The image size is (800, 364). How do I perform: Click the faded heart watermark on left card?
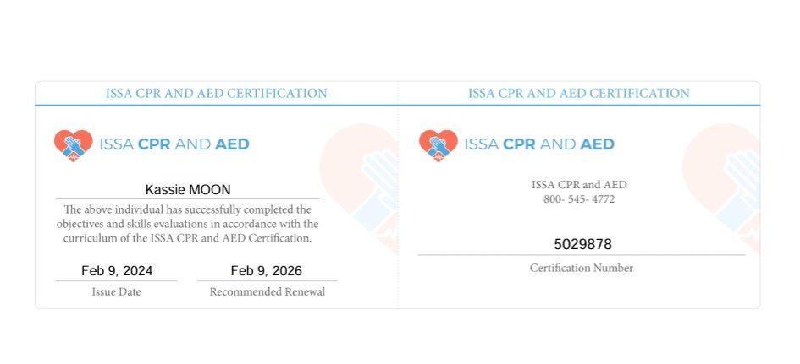[x=359, y=187]
